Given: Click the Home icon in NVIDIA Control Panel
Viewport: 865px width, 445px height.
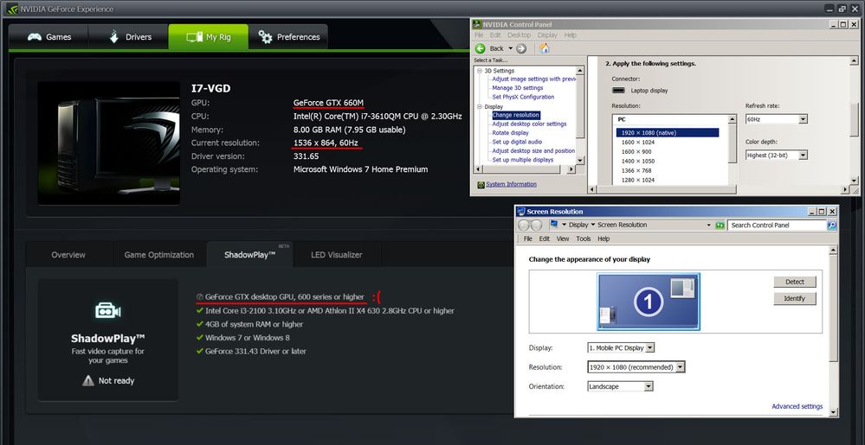Looking at the screenshot, I should click(x=545, y=48).
